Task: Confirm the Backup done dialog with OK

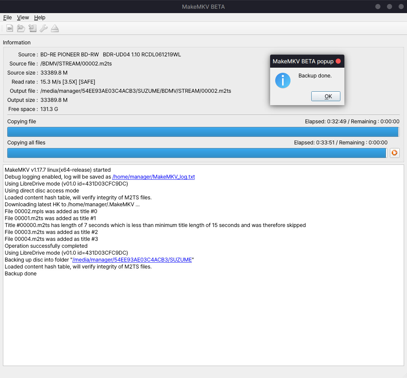Action: (x=326, y=96)
